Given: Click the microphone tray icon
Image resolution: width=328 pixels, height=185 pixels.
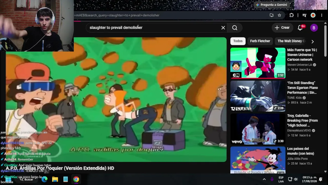Looking at the screenshot, I should (x=272, y=179).
